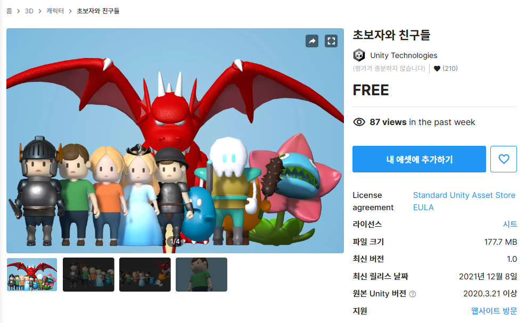Add asset to favorites with heart button
This screenshot has height=323, width=526.
[504, 159]
